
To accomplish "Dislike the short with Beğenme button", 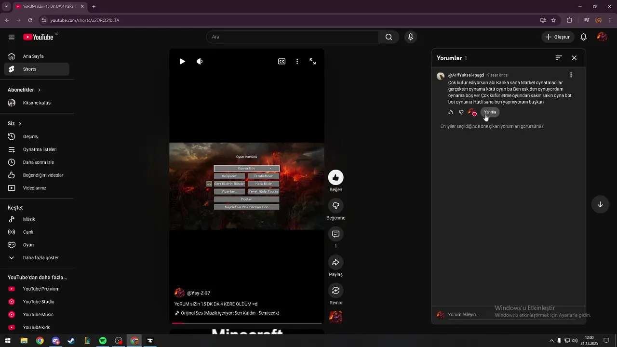I will click(335, 206).
